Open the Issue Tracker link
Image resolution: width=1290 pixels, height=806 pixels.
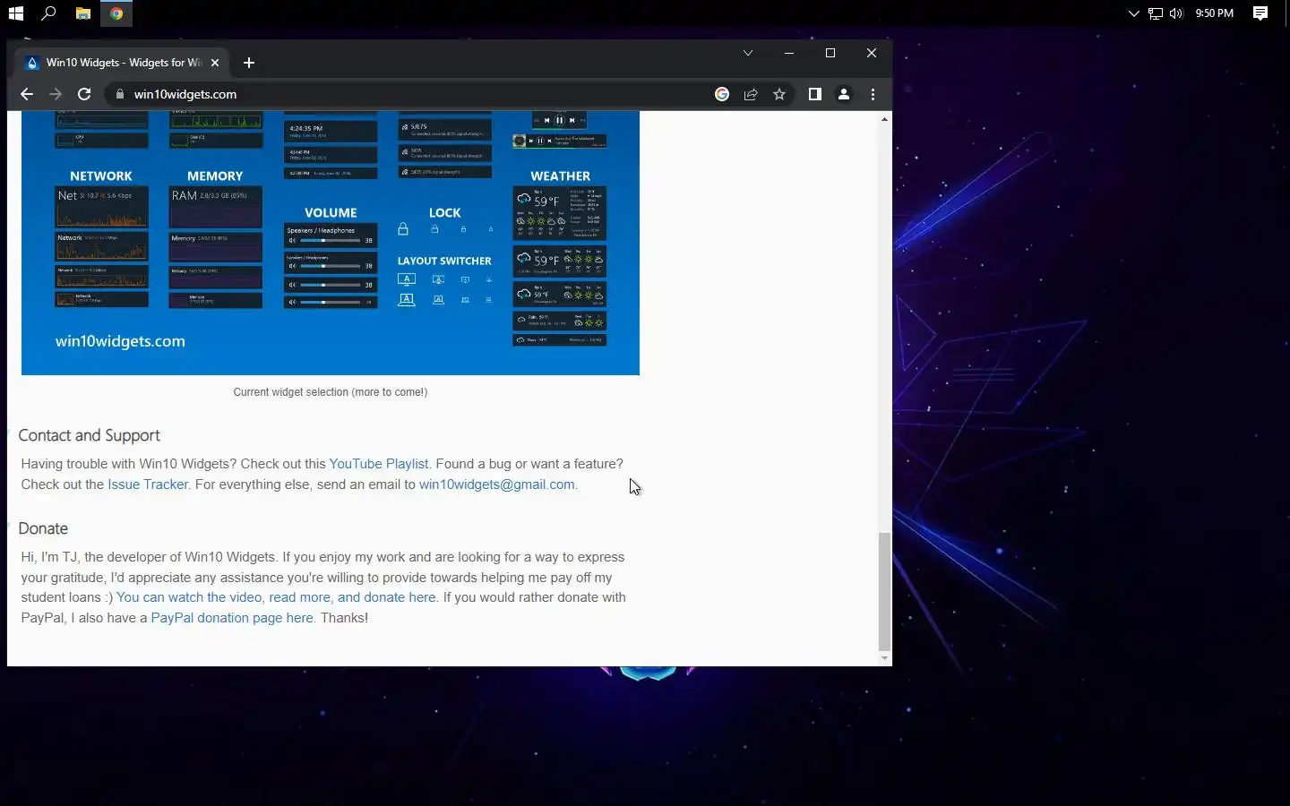coord(148,484)
